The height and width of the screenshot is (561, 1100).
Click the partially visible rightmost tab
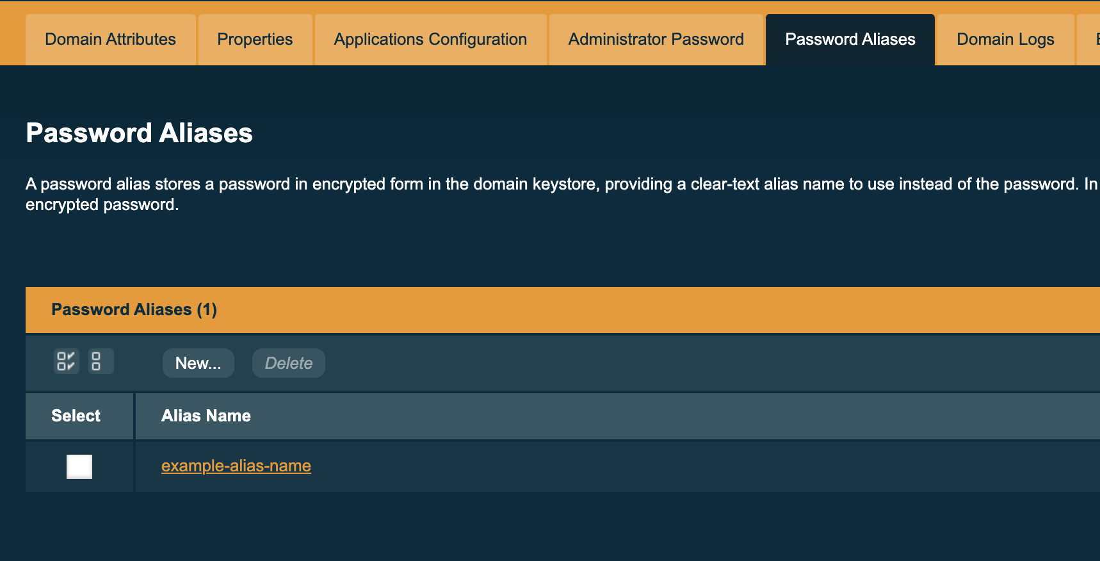(x=1093, y=39)
